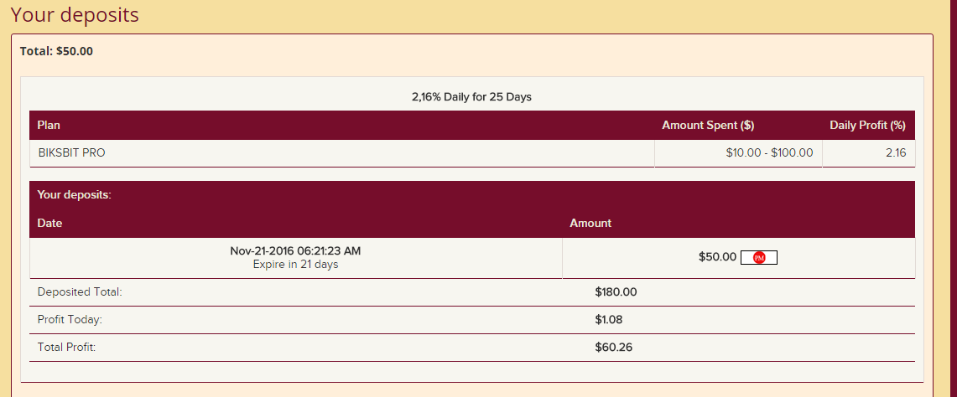Select the Nov-21-2016 deposit date
This screenshot has width=957, height=397.
click(x=295, y=250)
